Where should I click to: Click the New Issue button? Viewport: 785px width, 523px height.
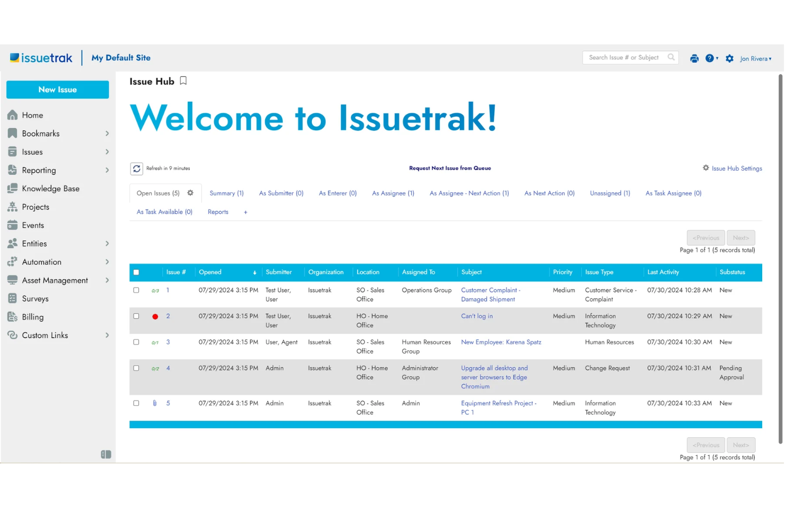coord(57,89)
